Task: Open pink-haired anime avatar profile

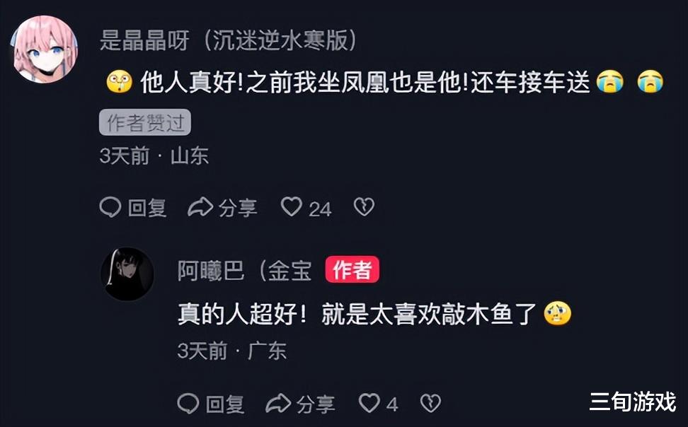Action: pyautogui.click(x=45, y=49)
